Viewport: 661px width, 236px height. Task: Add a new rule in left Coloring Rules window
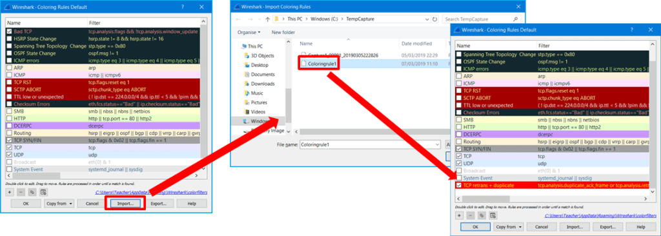(10, 192)
